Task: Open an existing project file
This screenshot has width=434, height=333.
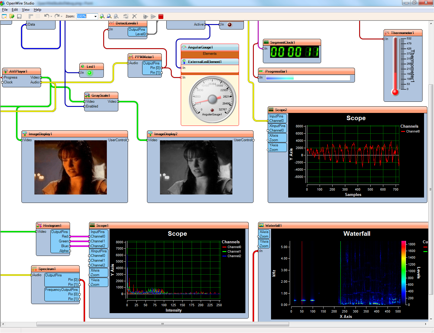Action: 12,16
